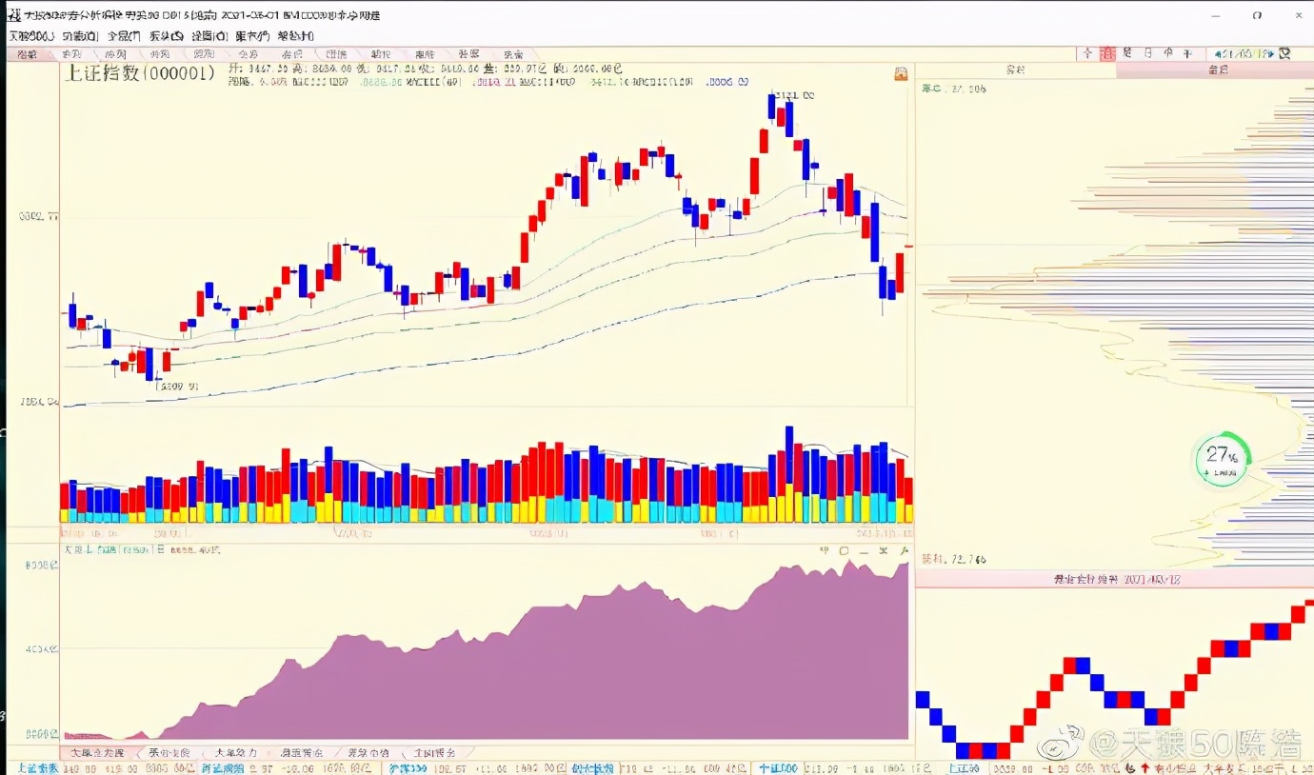Click the 日 button in top-right toolbar

coord(1149,53)
